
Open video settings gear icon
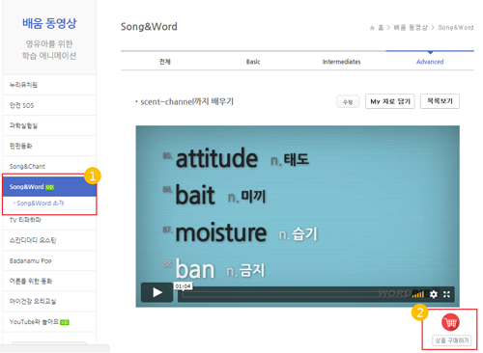point(434,294)
